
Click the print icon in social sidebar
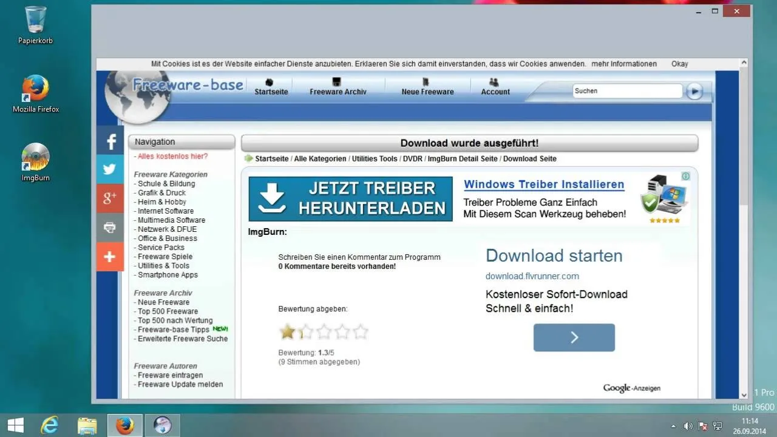point(110,228)
